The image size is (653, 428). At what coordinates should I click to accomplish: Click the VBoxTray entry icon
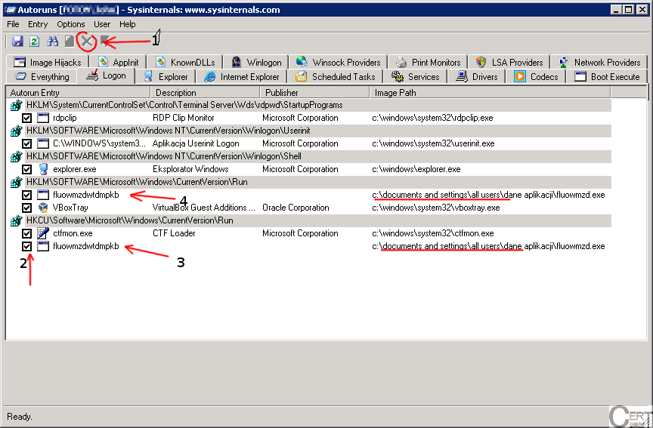(43, 208)
